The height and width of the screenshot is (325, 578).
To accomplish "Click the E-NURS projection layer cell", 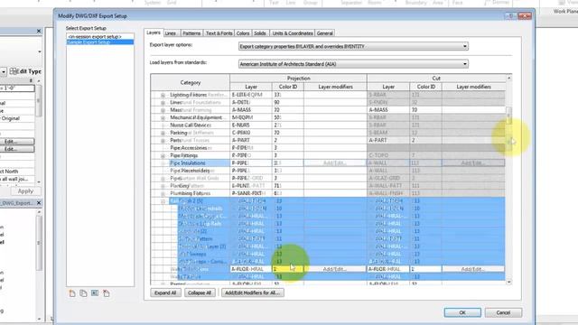I will [x=251, y=125].
